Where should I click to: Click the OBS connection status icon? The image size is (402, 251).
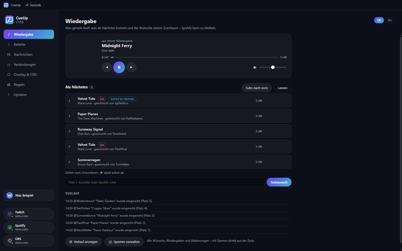pos(10,240)
